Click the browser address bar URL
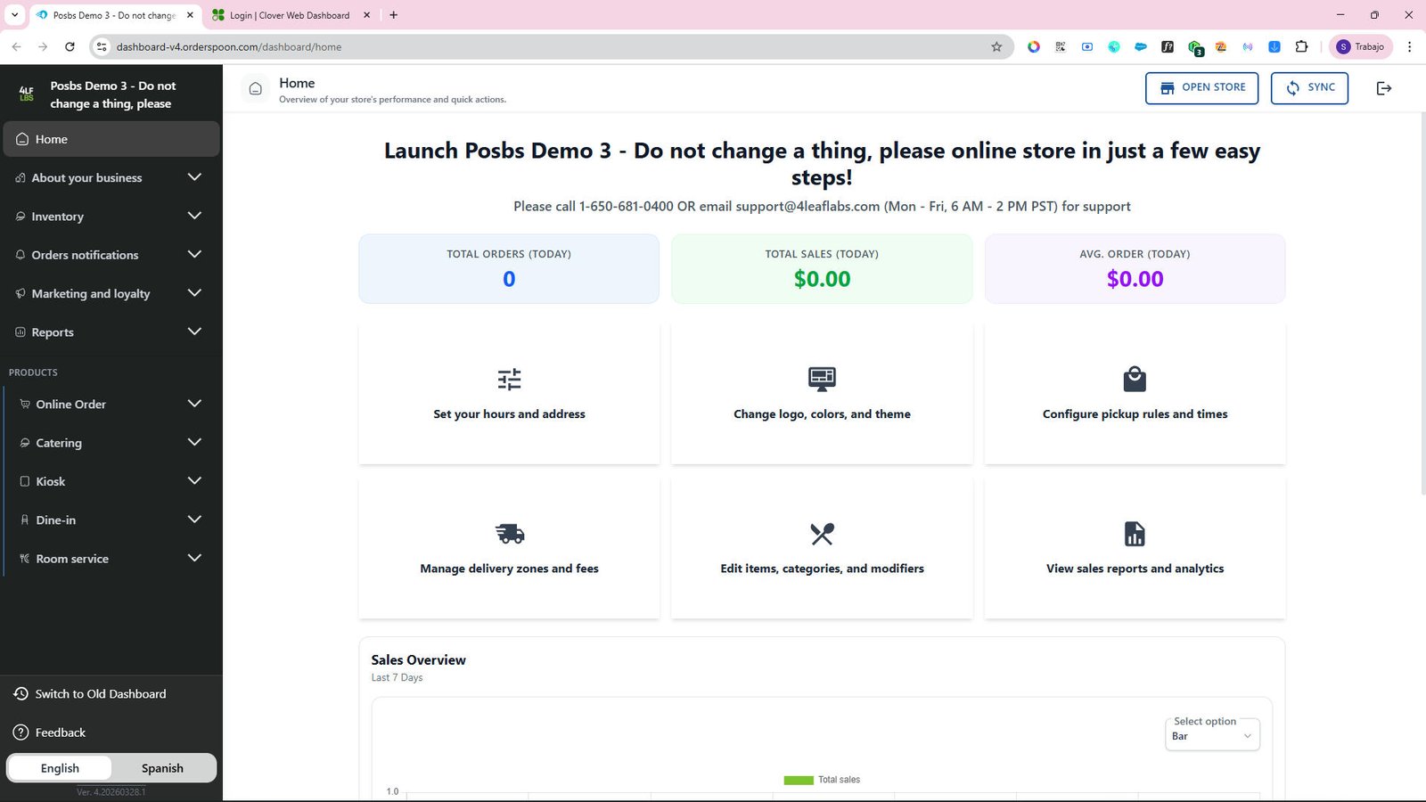Image resolution: width=1426 pixels, height=802 pixels. tap(229, 46)
